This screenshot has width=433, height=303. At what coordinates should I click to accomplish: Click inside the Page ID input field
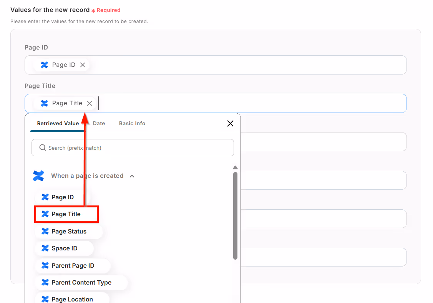pyautogui.click(x=216, y=65)
